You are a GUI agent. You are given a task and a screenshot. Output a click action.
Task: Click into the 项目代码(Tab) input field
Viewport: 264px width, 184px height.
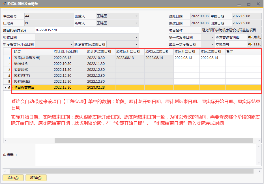pos(87,30)
